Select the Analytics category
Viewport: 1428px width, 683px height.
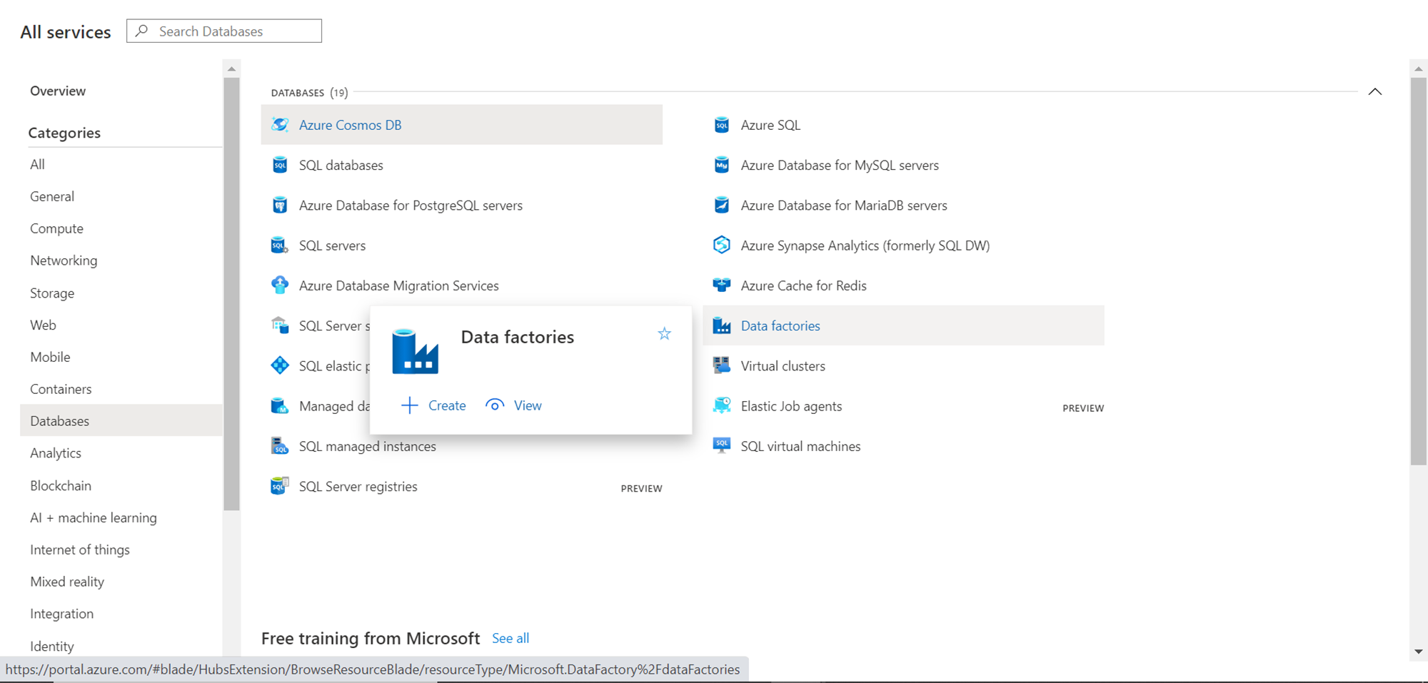coord(56,453)
